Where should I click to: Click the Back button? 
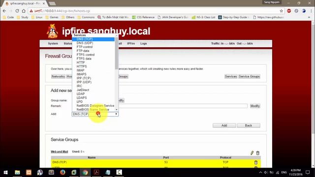point(249,125)
